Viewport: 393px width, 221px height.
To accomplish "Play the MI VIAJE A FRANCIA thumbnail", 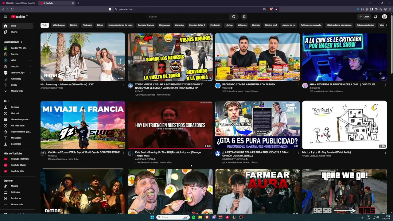I will click(83, 125).
